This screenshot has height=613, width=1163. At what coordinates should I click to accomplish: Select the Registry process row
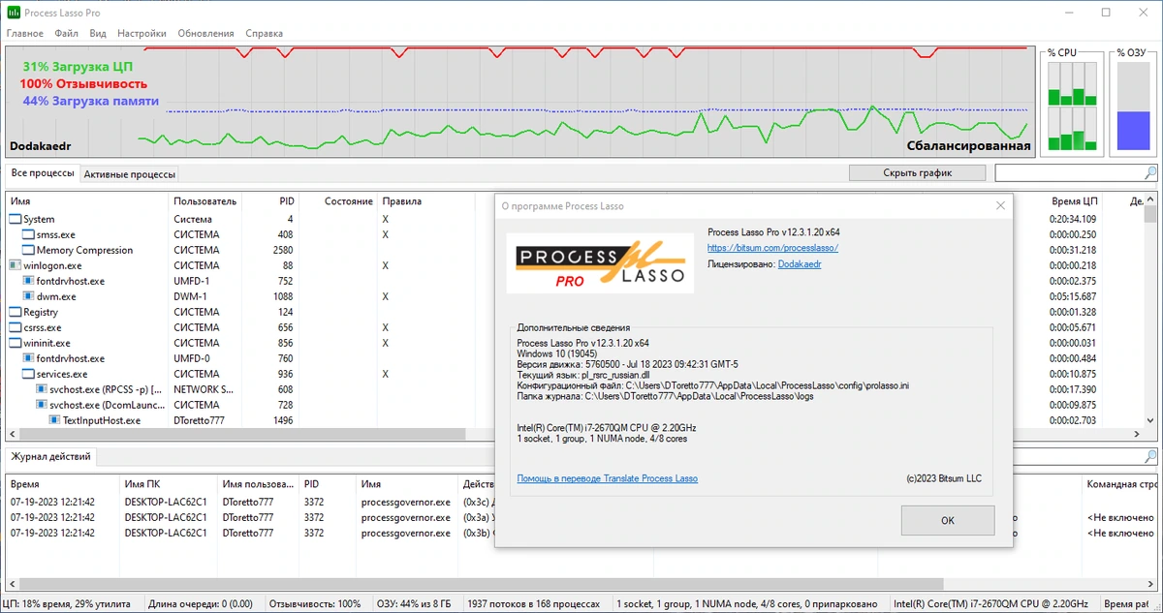[575, 313]
